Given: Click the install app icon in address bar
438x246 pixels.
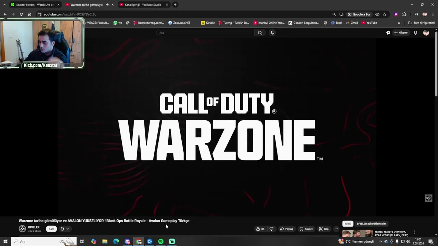Looking at the screenshot, I should (x=342, y=14).
